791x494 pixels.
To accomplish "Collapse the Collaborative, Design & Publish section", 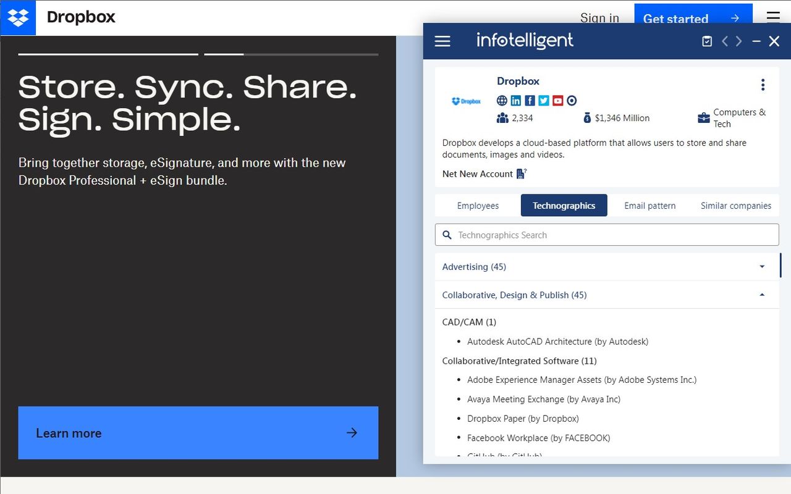I will [607, 295].
